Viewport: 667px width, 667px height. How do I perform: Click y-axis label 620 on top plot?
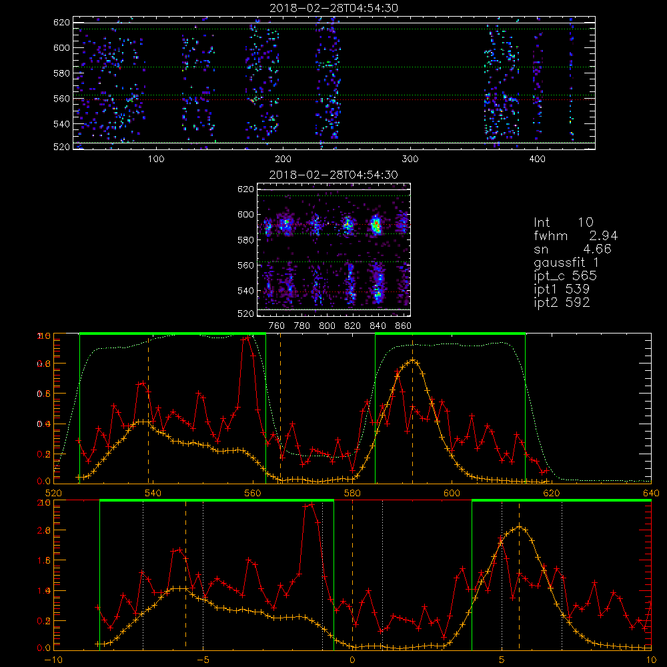[61, 22]
